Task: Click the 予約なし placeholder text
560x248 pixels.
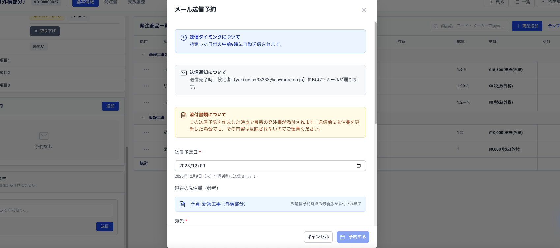Action: (44, 147)
